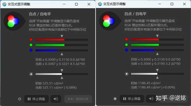191x106 pixels.
Task: Click the white luminance bar in right window
Action: pos(157,74)
